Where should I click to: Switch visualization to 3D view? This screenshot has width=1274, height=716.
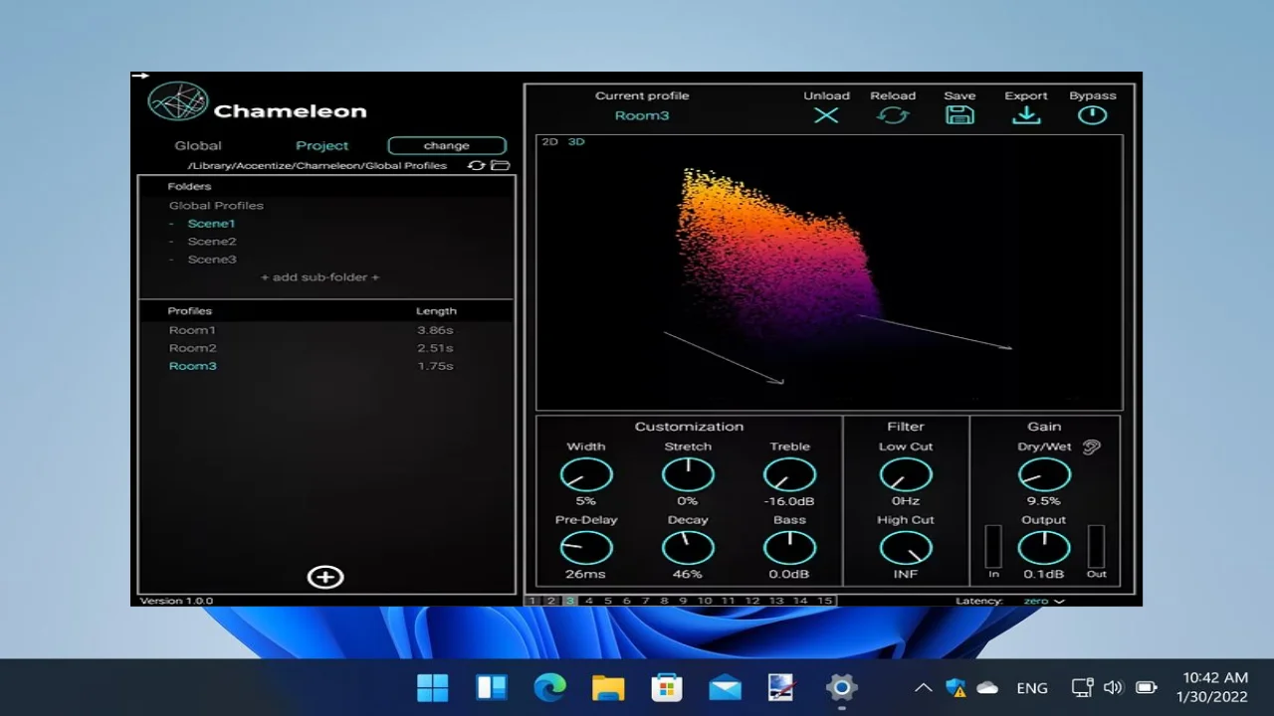[x=576, y=142]
